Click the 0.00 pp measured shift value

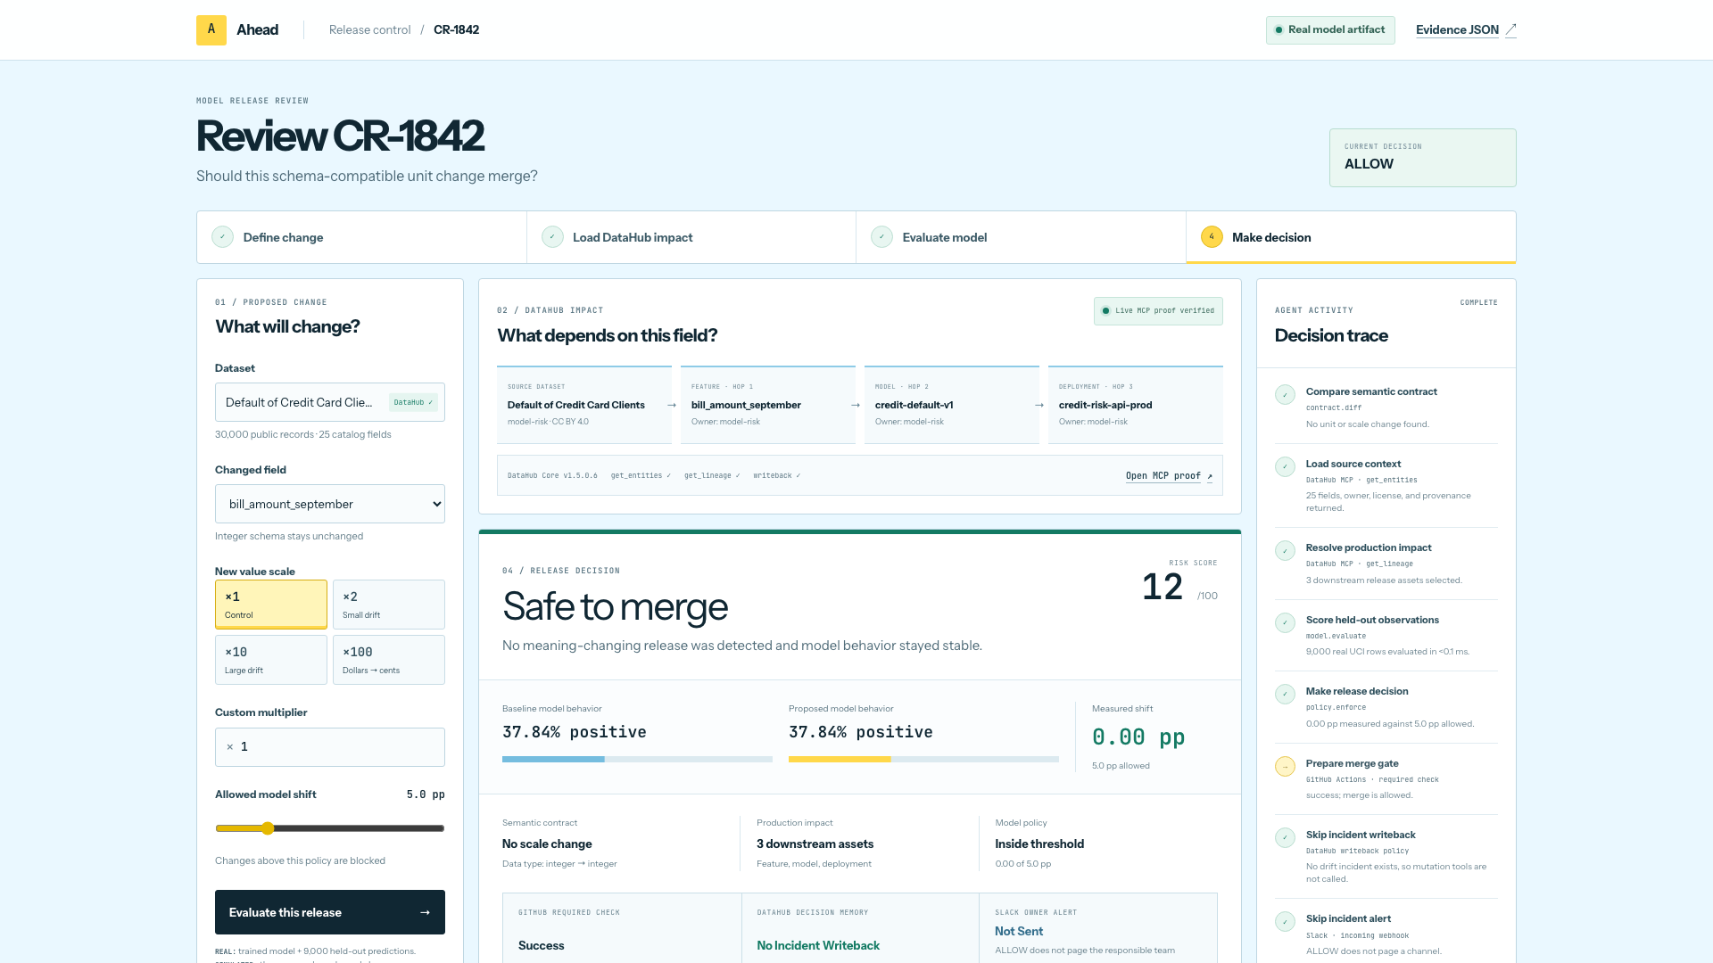(1138, 737)
